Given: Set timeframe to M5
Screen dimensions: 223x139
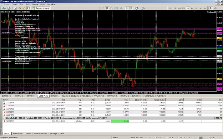Looking at the screenshot, I should 174,8.
